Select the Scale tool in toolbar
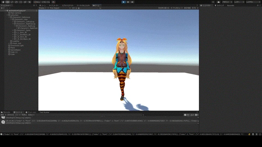Image resolution: width=262 pixels, height=147 pixels. pyautogui.click(x=16, y=2)
